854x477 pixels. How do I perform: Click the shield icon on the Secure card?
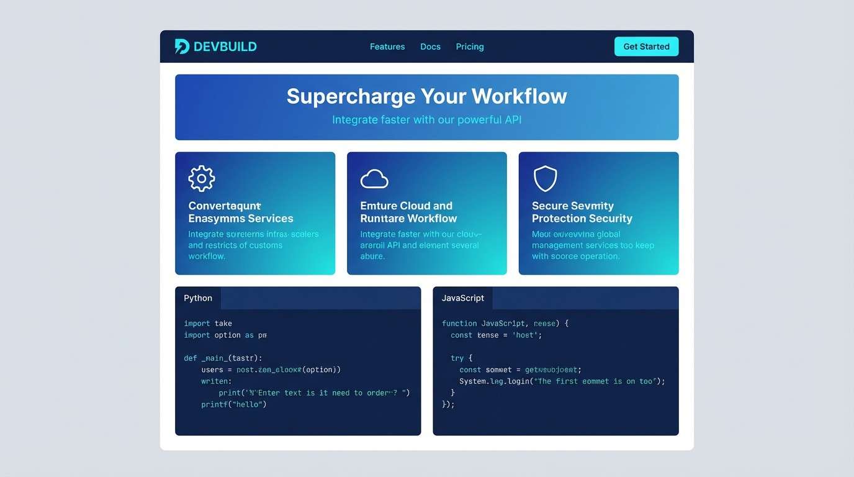(545, 178)
